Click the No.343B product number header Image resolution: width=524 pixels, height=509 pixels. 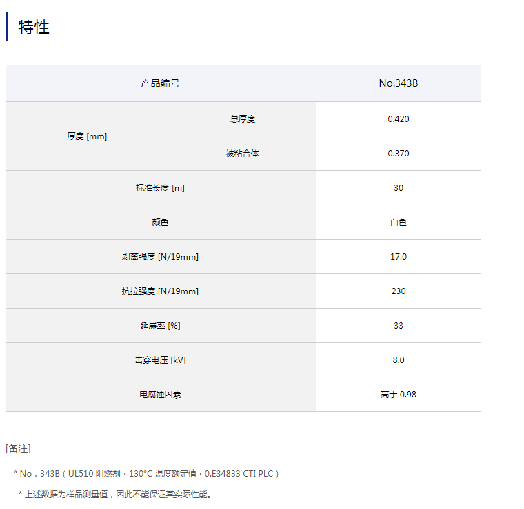398,83
